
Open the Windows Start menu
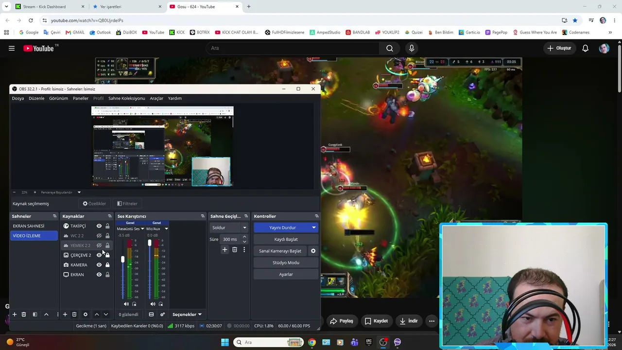pyautogui.click(x=225, y=342)
